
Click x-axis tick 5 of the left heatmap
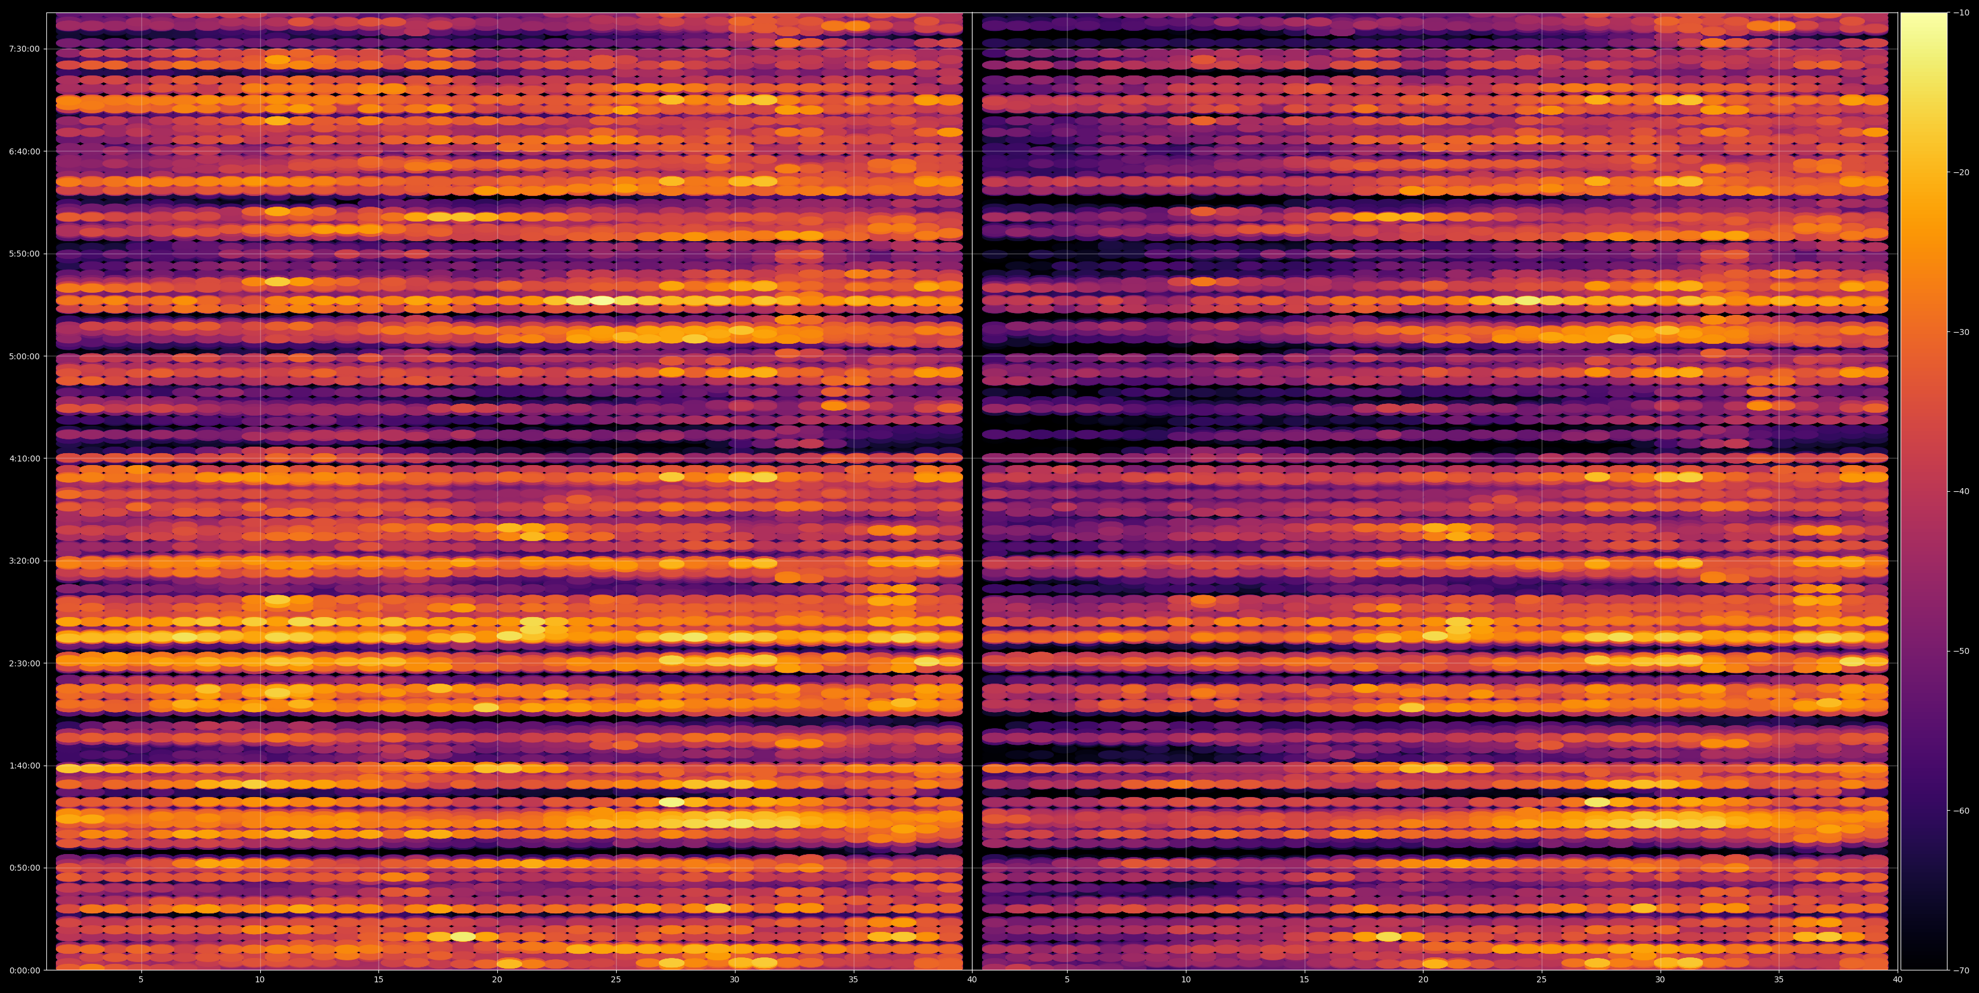pos(141,980)
